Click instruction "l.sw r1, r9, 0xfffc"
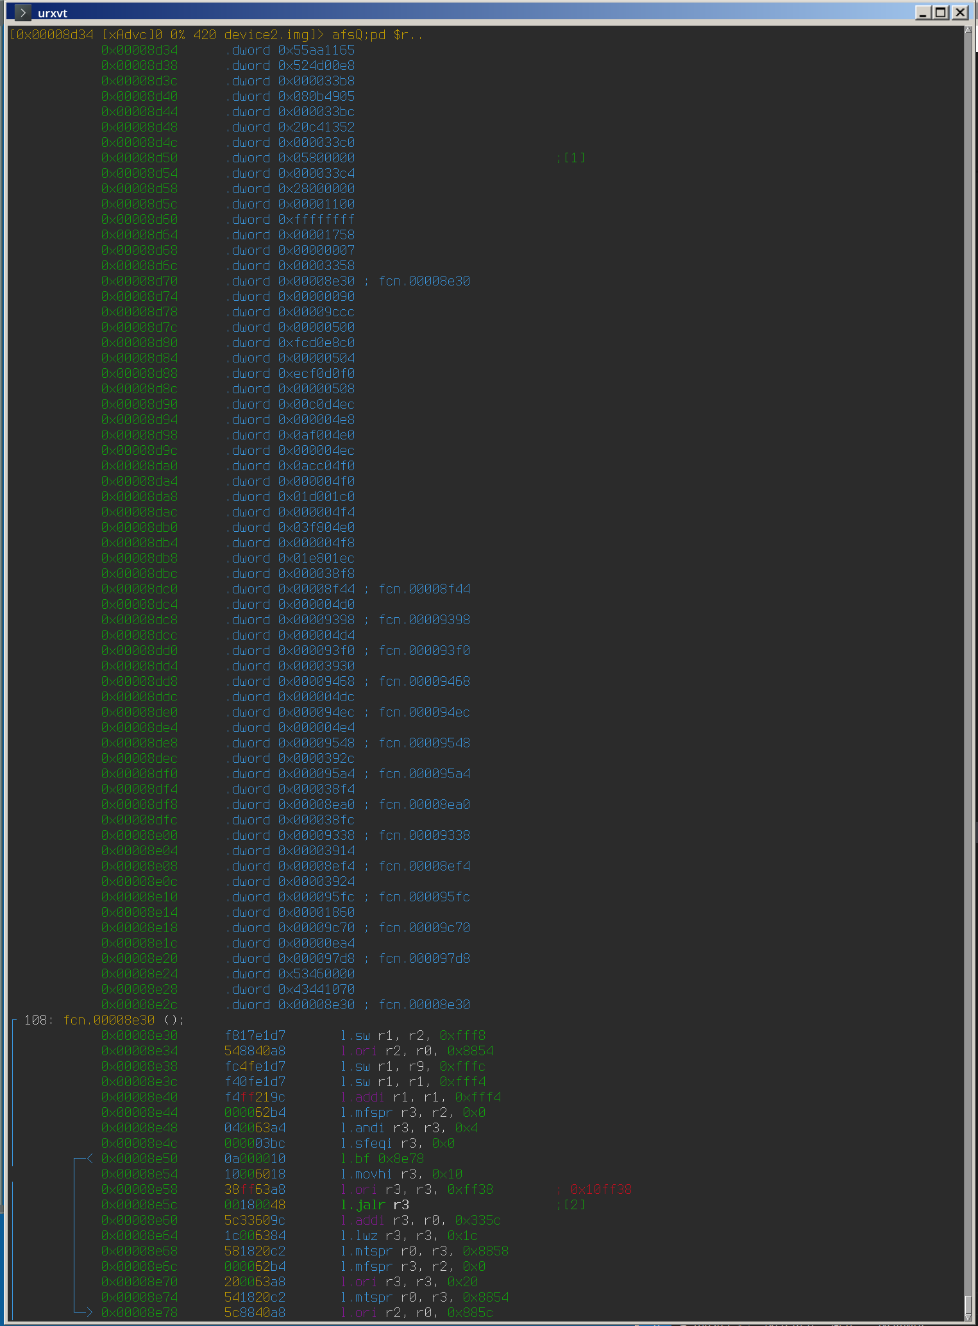The width and height of the screenshot is (978, 1326). 413,1066
